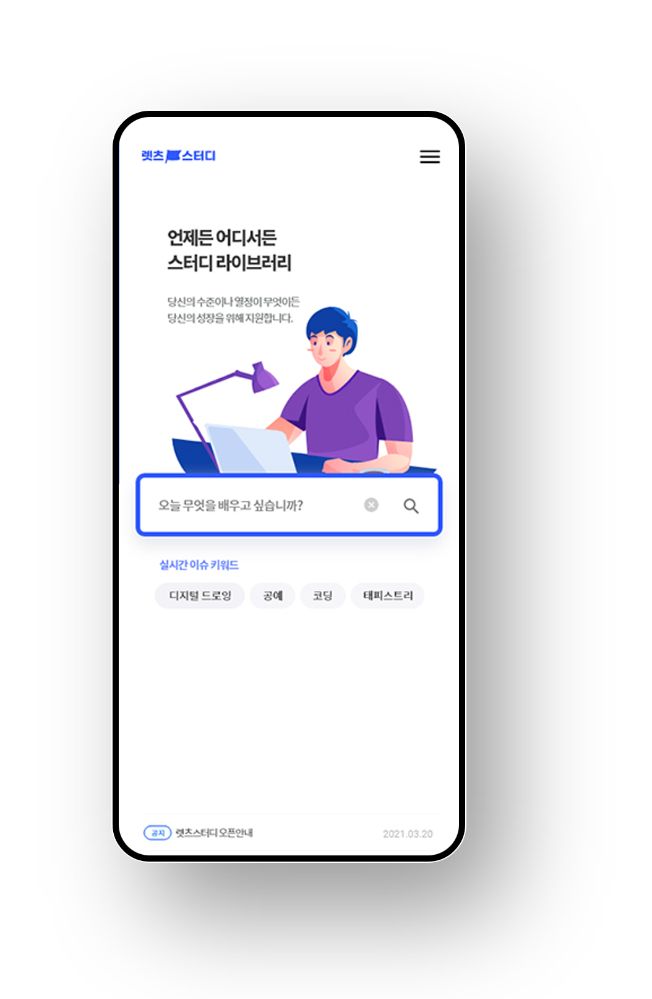Viewport: 652px width, 999px height.
Task: Select the 디지털 드로잉 keyword chip
Action: [200, 595]
